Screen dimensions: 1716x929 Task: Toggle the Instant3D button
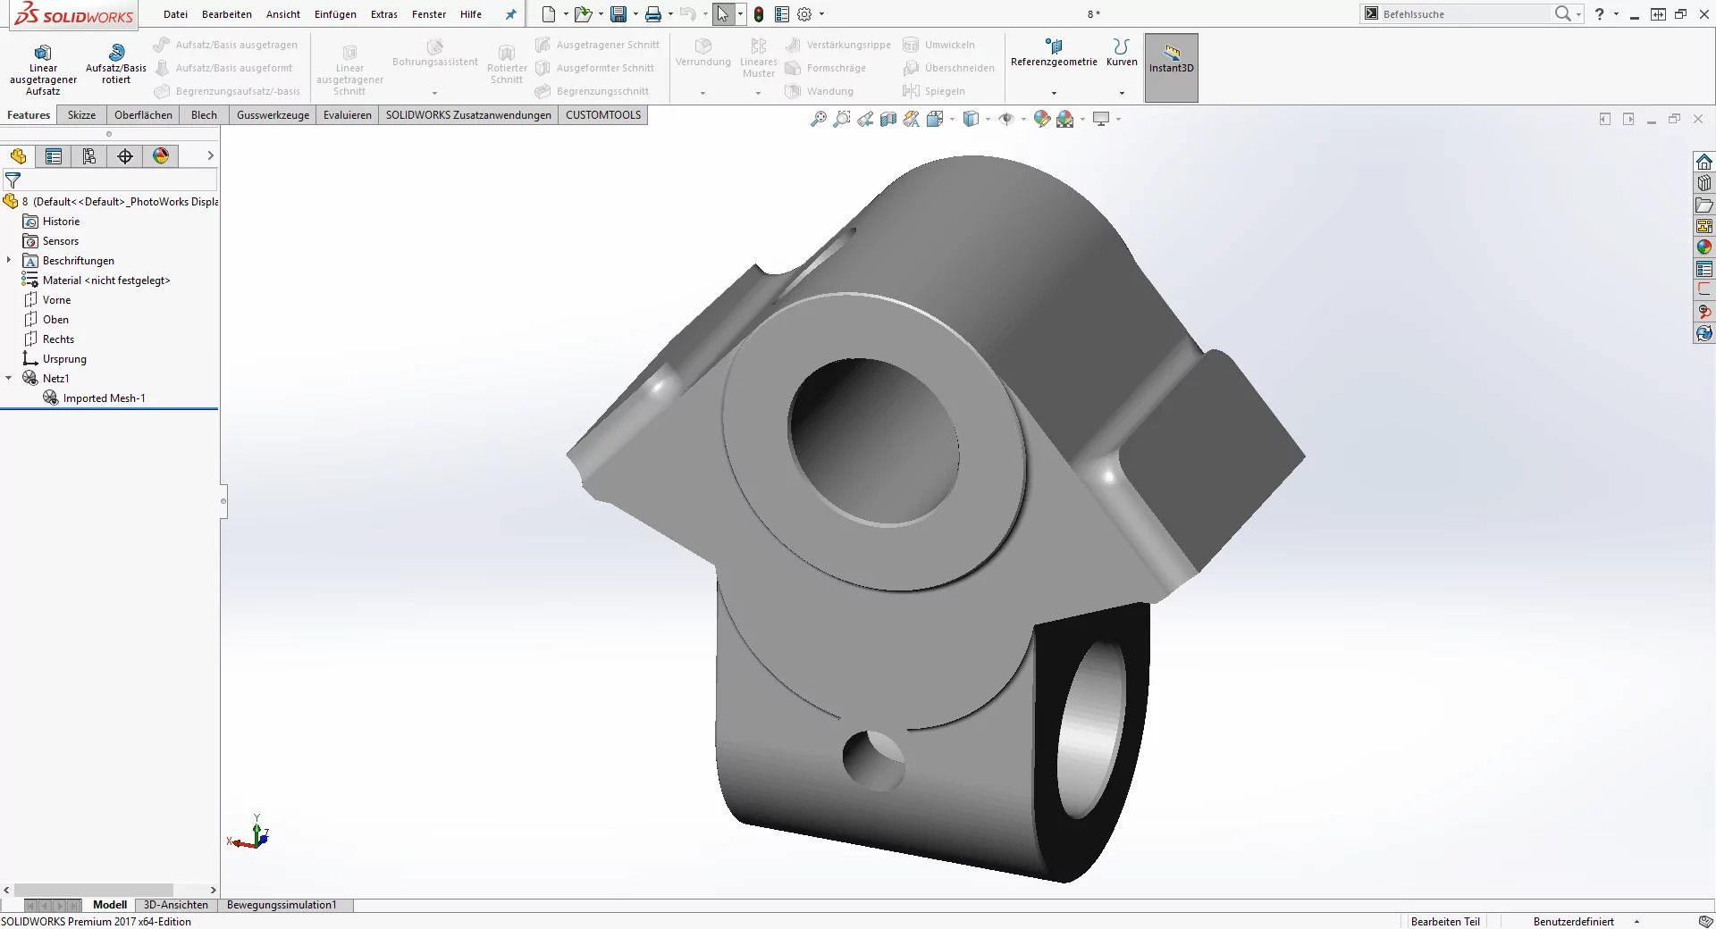pyautogui.click(x=1171, y=68)
